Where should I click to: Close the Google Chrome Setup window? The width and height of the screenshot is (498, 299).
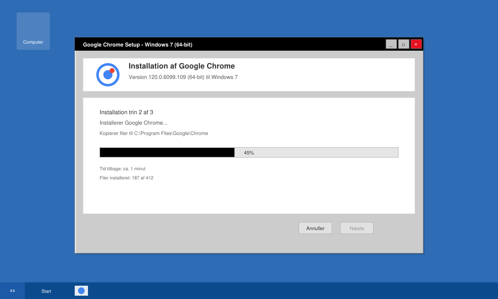(x=416, y=44)
